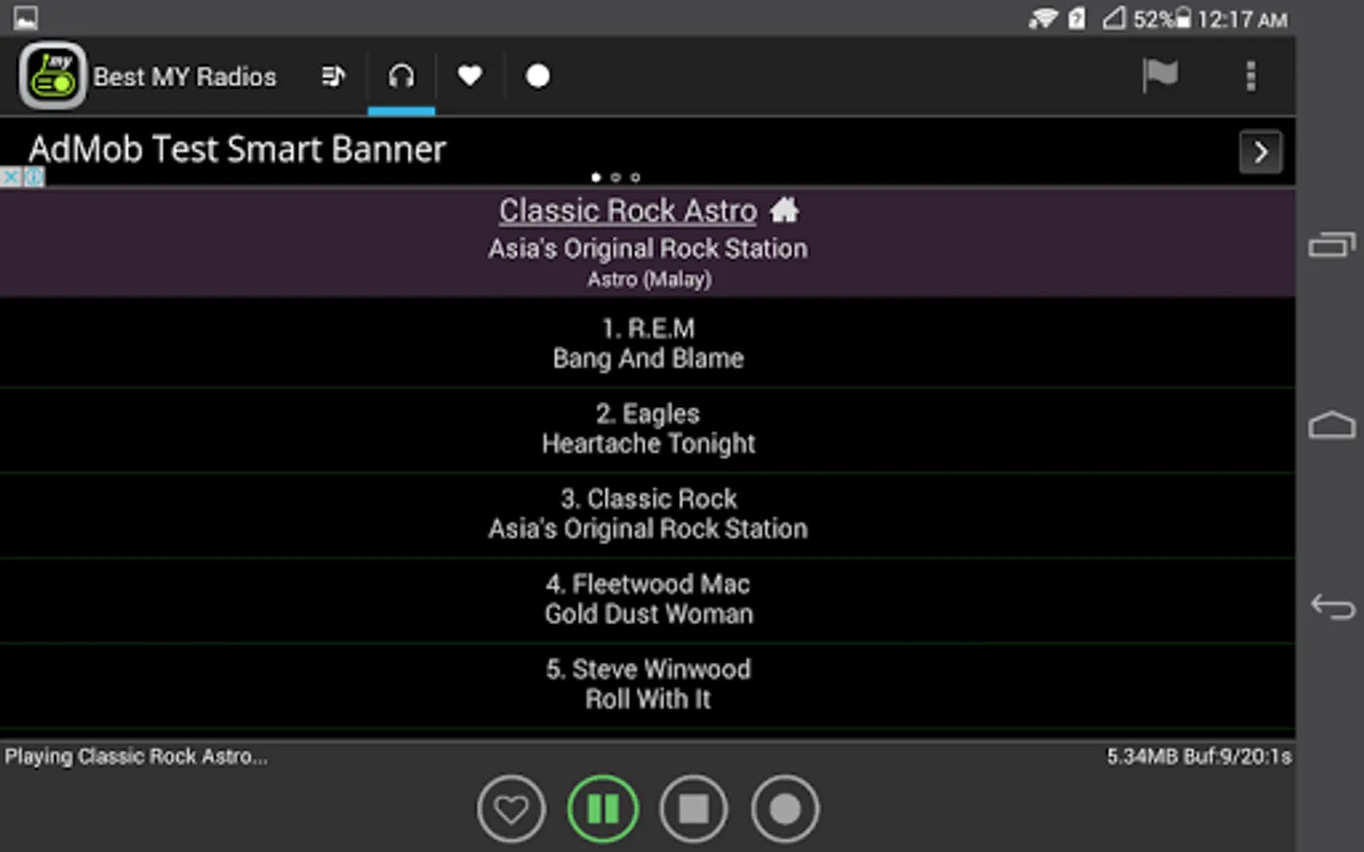
Task: Click the AdMob banner arrow button
Action: tap(1261, 151)
